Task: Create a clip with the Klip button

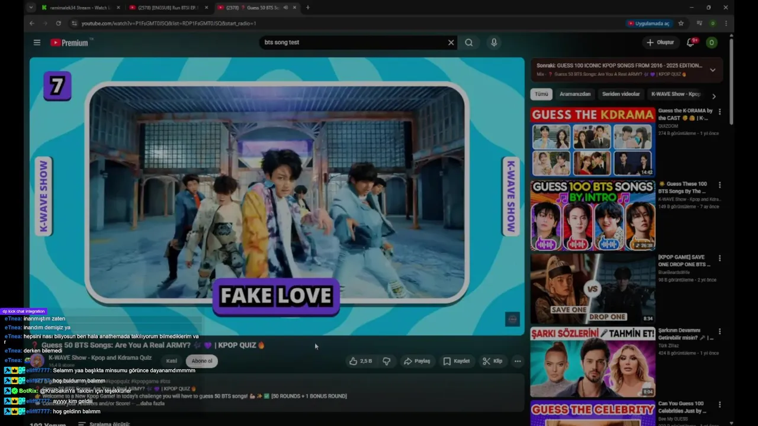Action: coord(493,361)
